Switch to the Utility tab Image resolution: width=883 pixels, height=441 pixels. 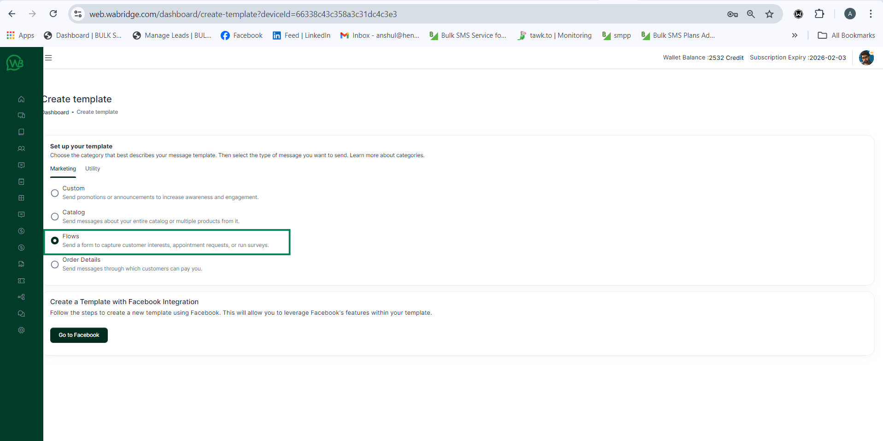click(x=93, y=169)
